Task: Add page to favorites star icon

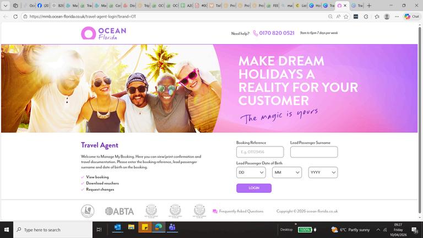Action: [x=346, y=17]
